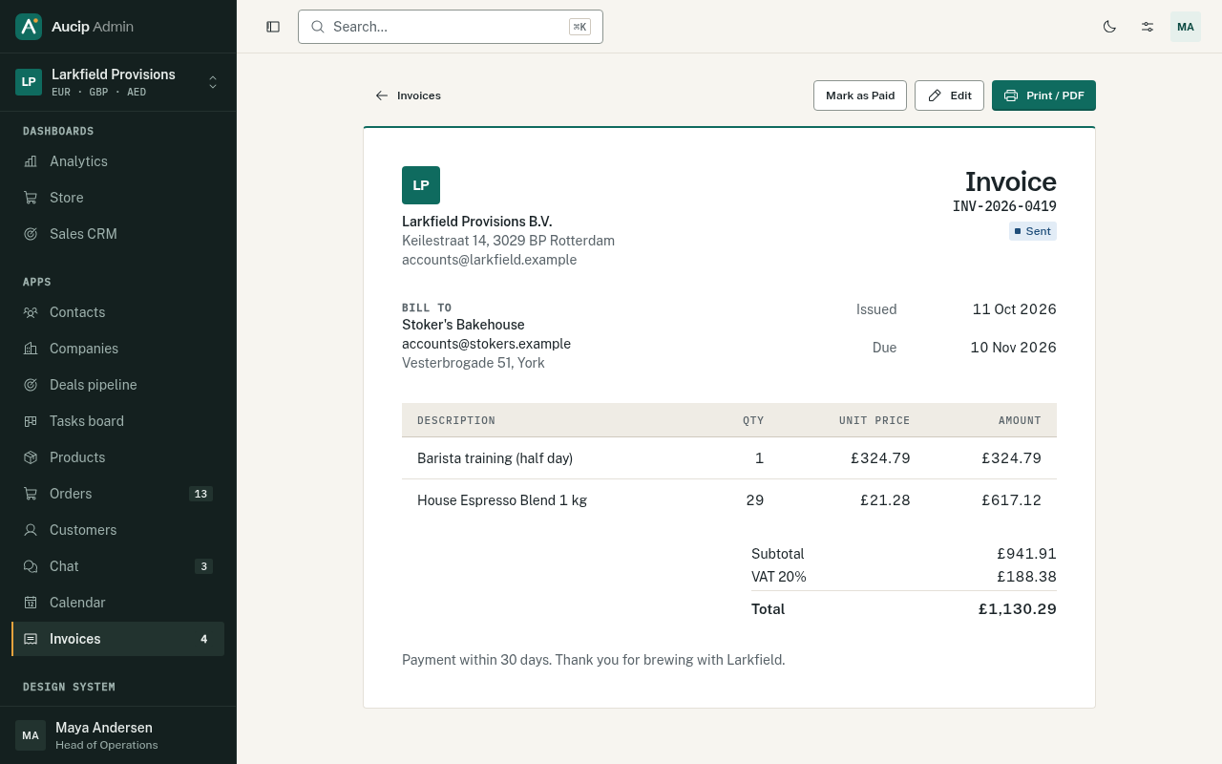The height and width of the screenshot is (764, 1222).
Task: Click House Espresso Blend 1 kg description
Action: pyautogui.click(x=502, y=500)
